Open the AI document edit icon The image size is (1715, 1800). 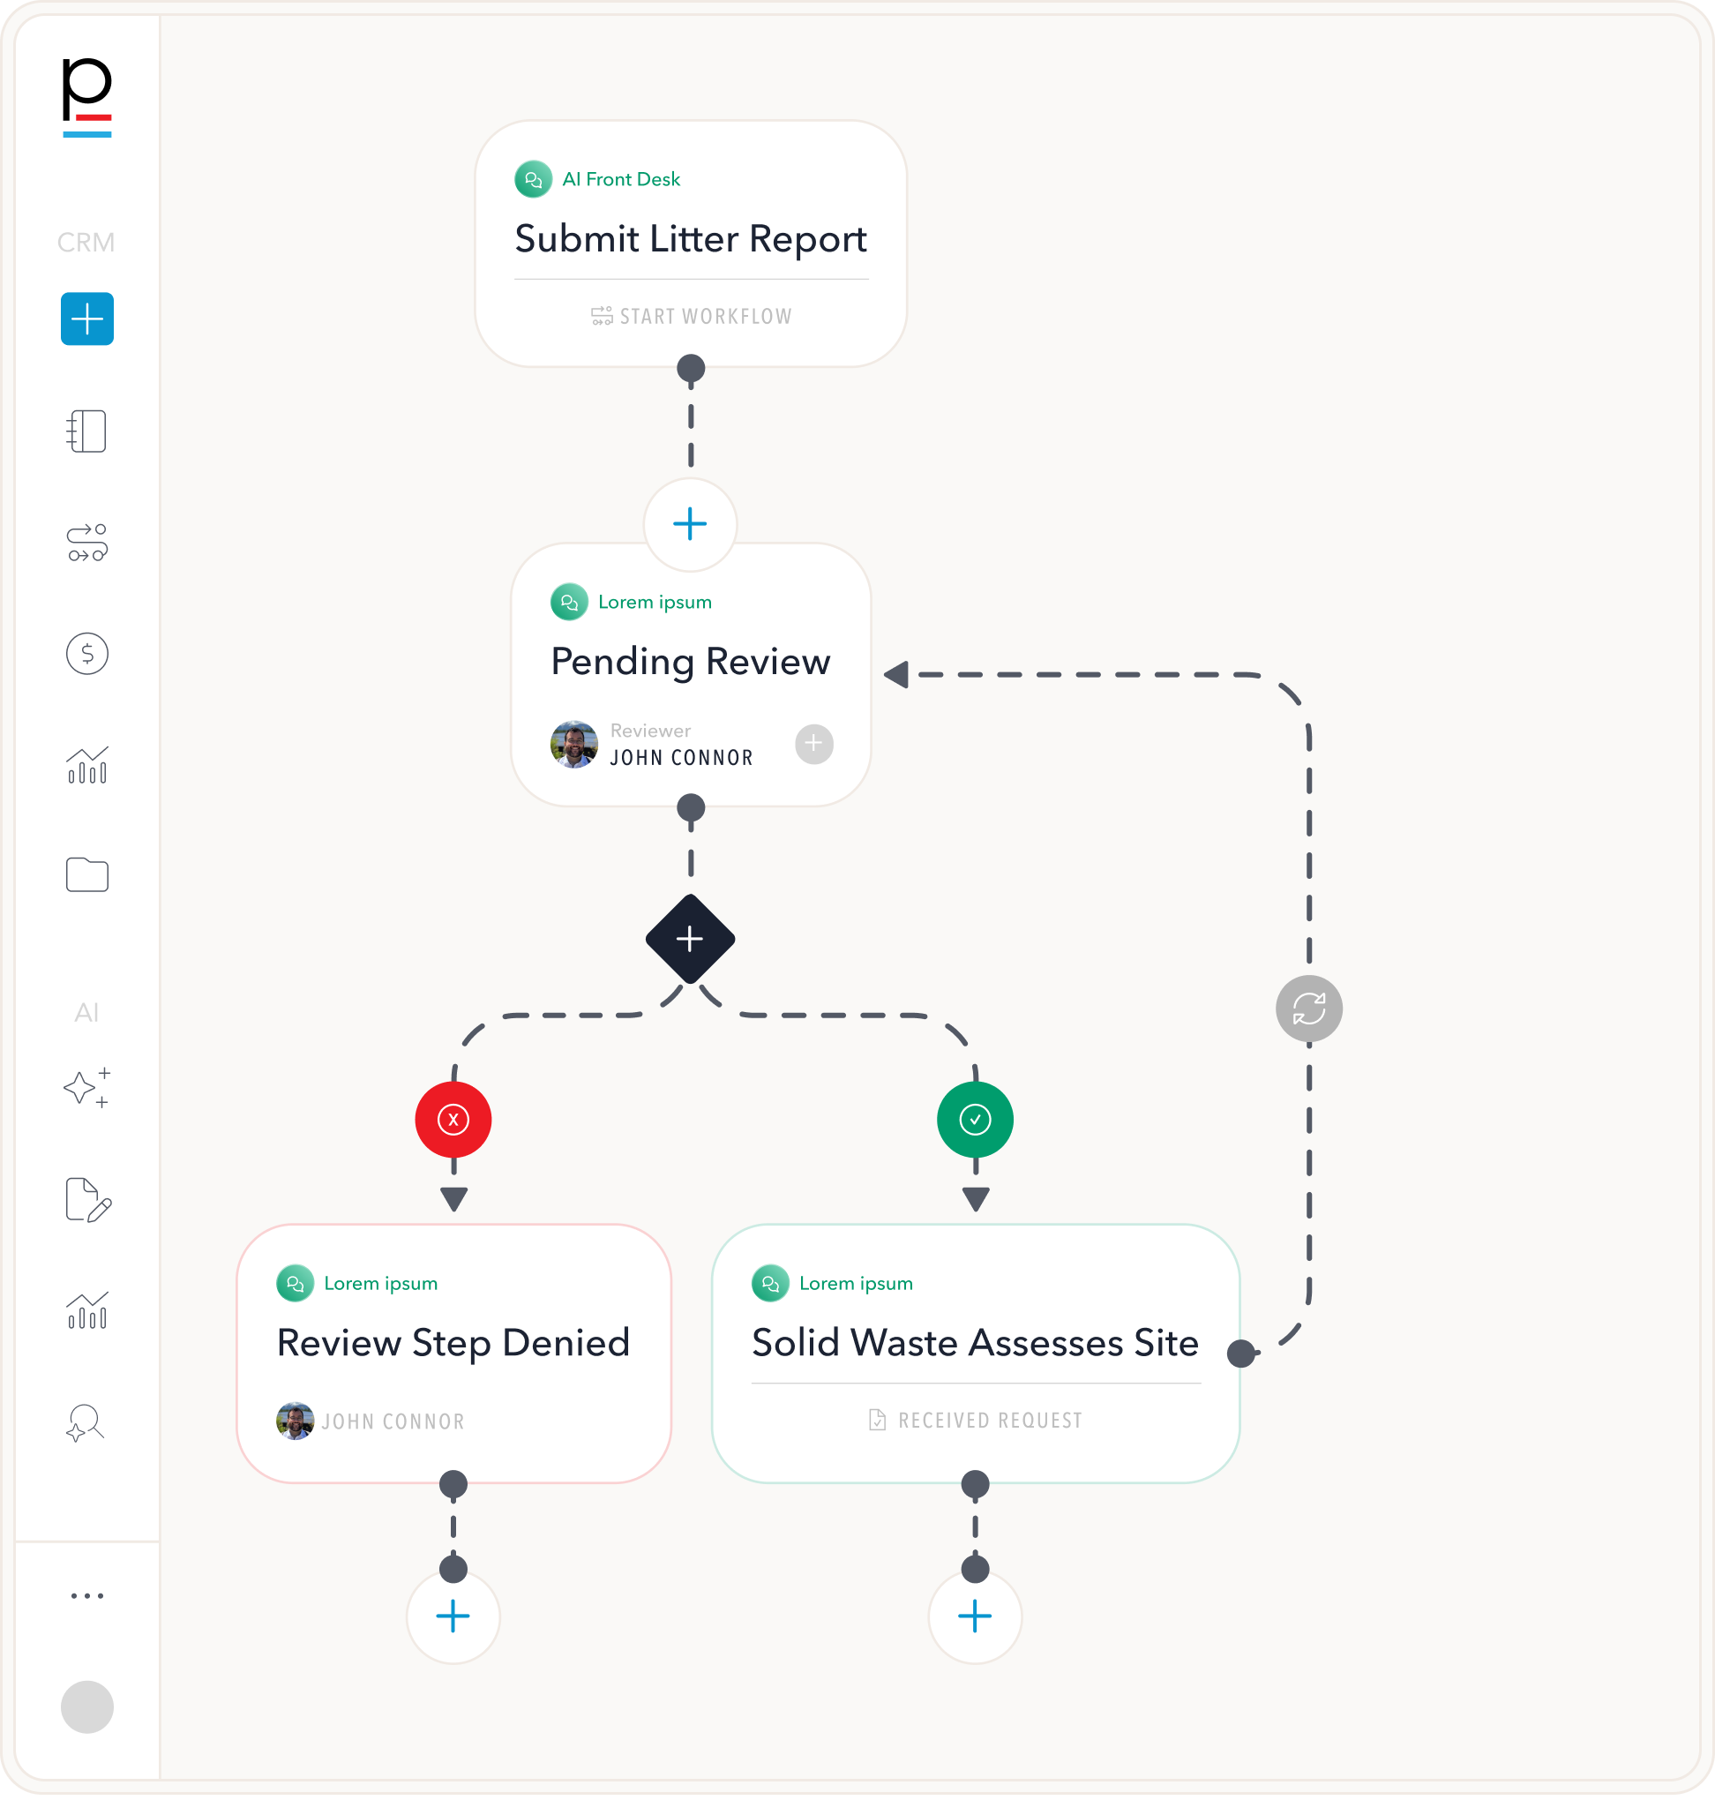pos(86,1200)
